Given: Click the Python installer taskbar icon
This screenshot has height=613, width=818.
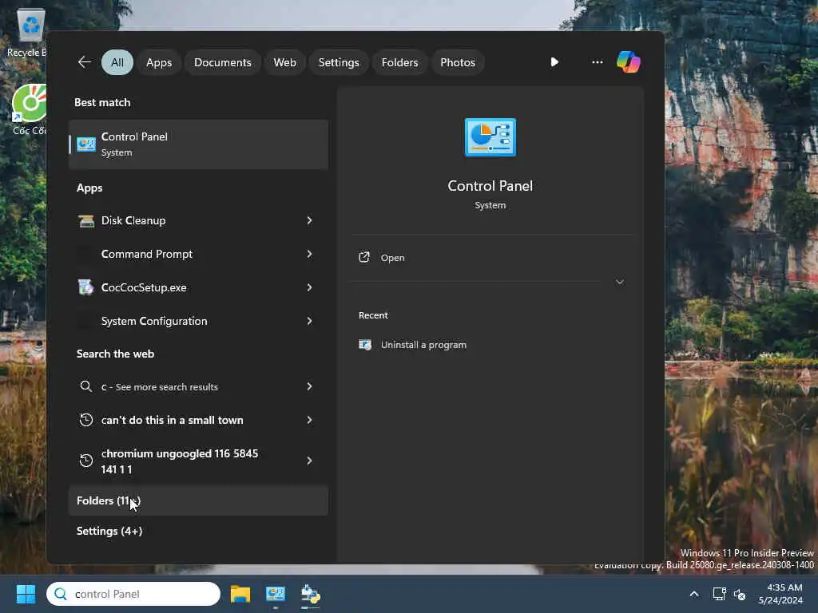Looking at the screenshot, I should [x=311, y=594].
